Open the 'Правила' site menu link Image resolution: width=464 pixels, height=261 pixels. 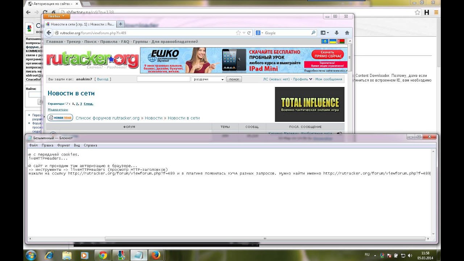(109, 42)
